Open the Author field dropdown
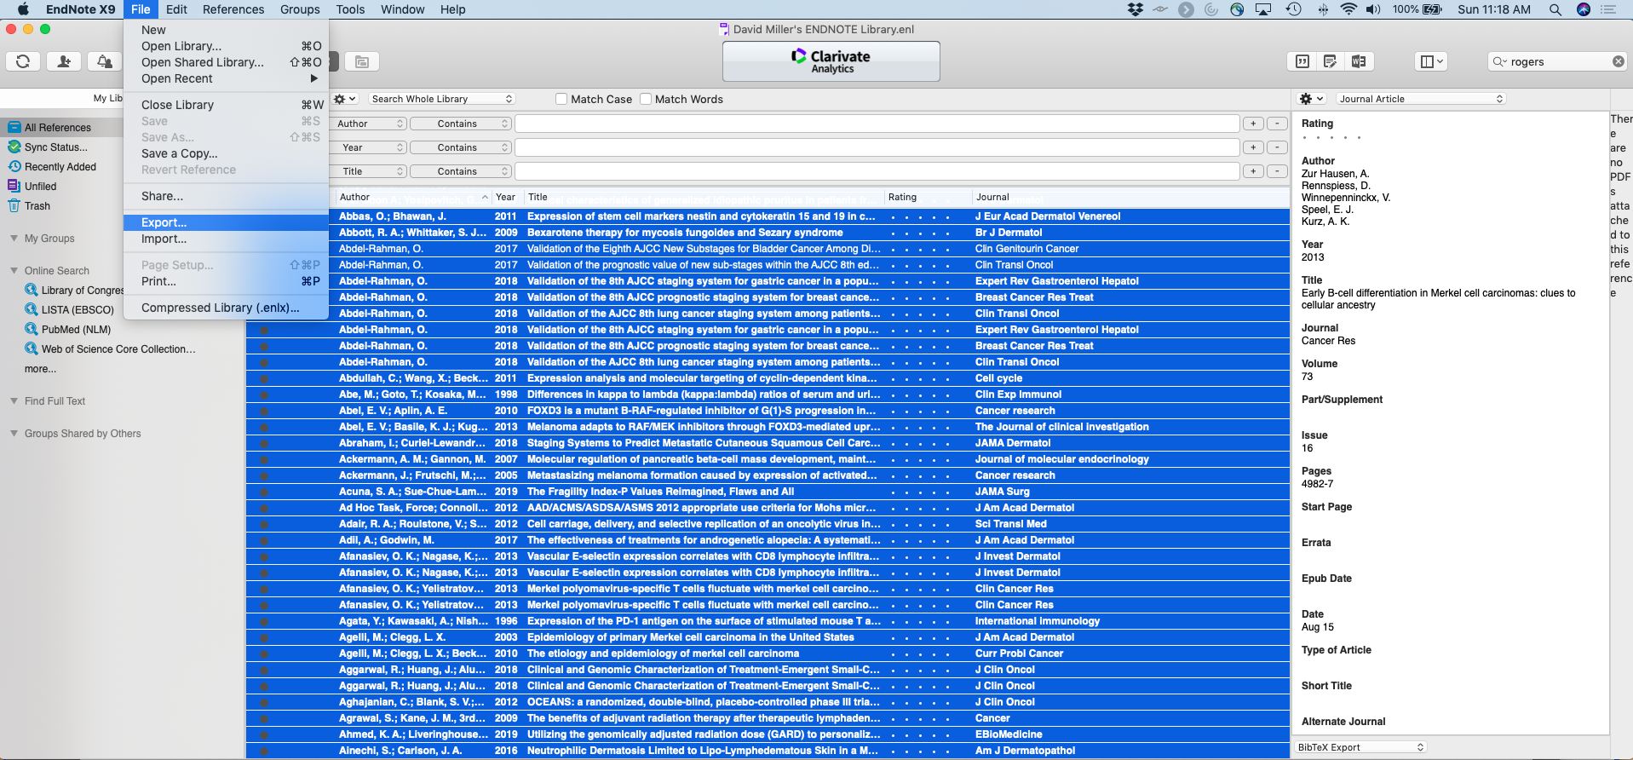1633x760 pixels. pos(370,124)
